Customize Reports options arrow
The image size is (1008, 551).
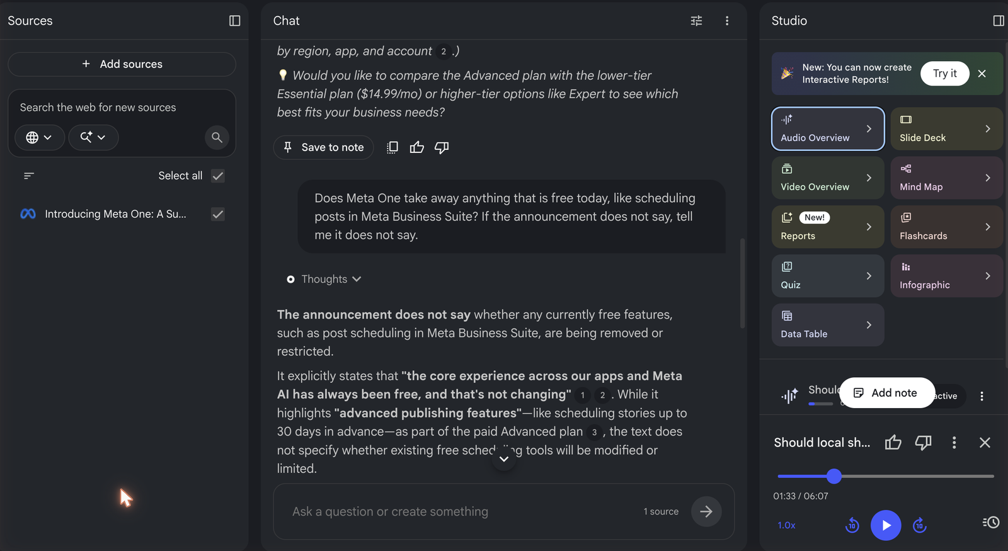tap(869, 227)
